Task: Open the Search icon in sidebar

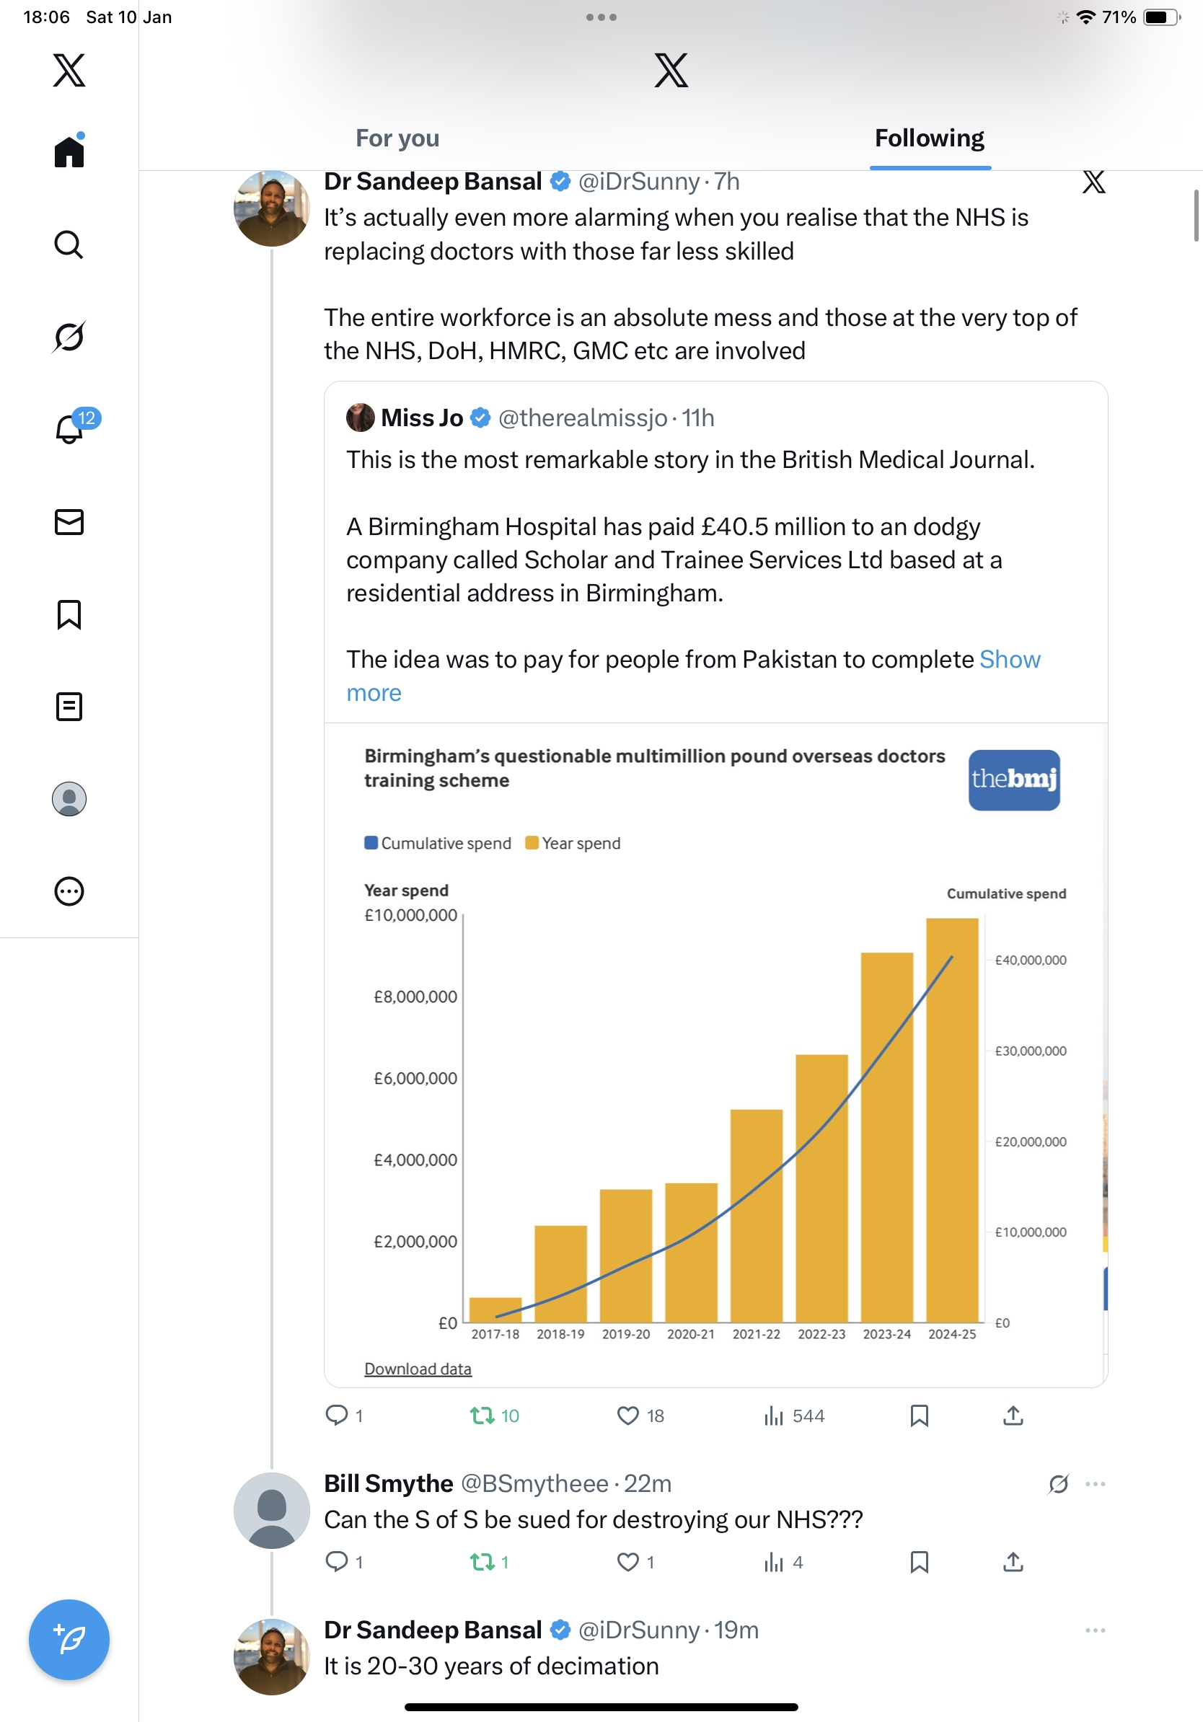Action: (69, 244)
